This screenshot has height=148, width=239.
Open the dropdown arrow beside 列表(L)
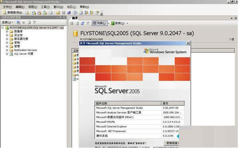[108, 23]
